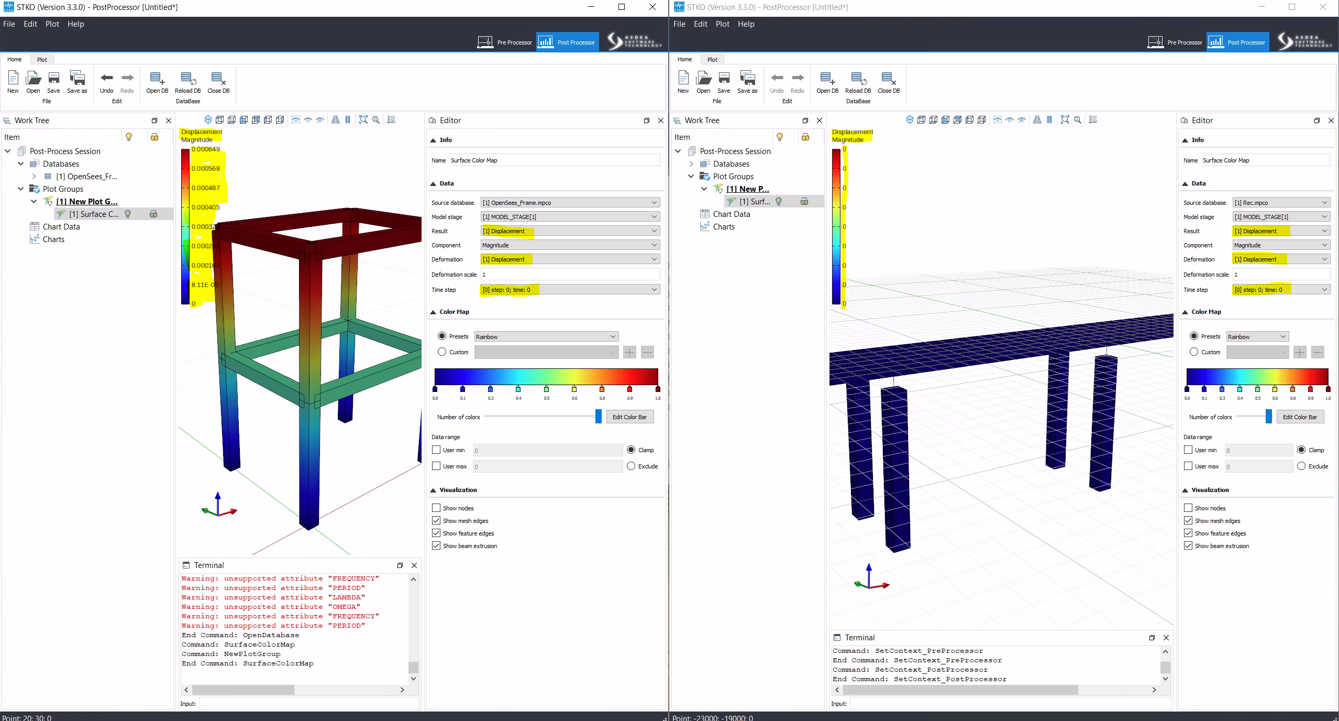
Task: Switch to Plot ribbon tab in left window
Action: click(42, 59)
